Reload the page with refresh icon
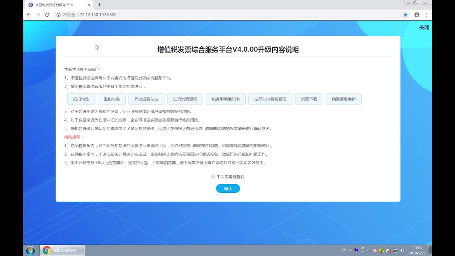This screenshot has height=256, width=455. pos(47,15)
